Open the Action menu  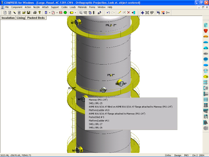click(x=28, y=7)
